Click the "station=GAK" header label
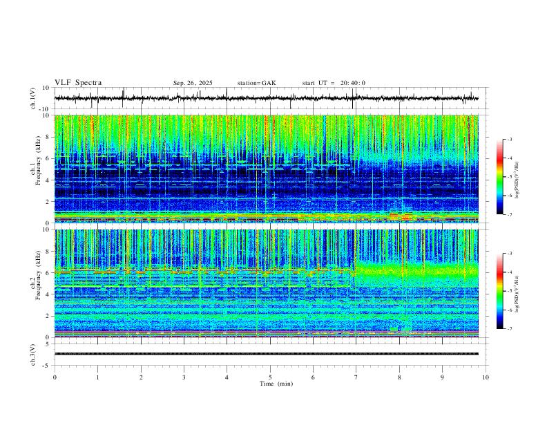 click(256, 83)
